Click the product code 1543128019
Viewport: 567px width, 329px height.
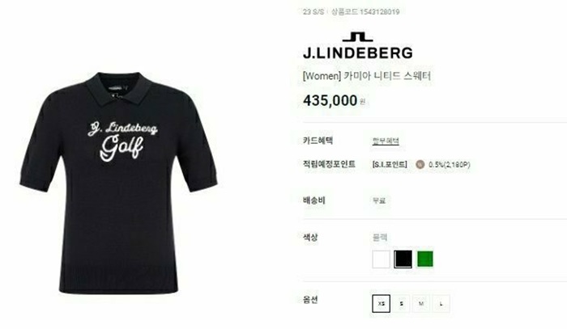[379, 12]
